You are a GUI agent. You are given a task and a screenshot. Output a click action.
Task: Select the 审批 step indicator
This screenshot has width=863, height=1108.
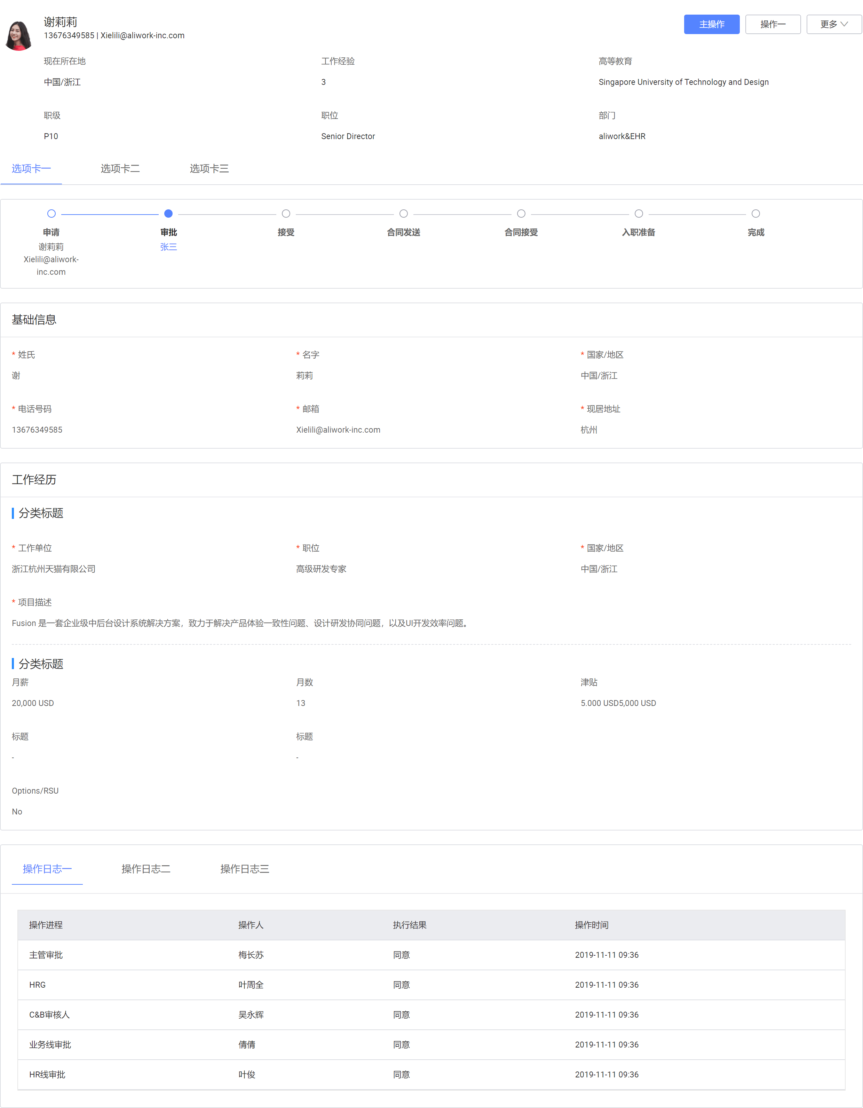tap(168, 214)
